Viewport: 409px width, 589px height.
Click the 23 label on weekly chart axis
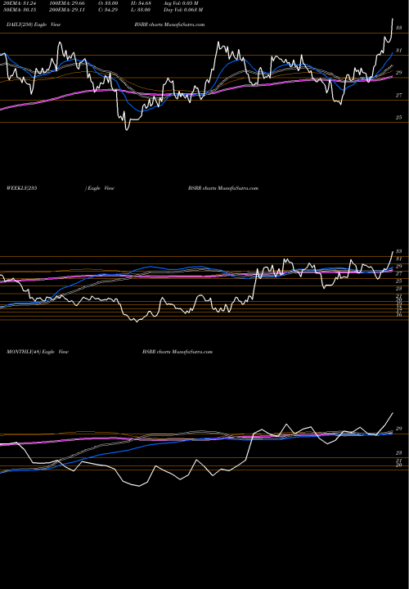(x=399, y=289)
